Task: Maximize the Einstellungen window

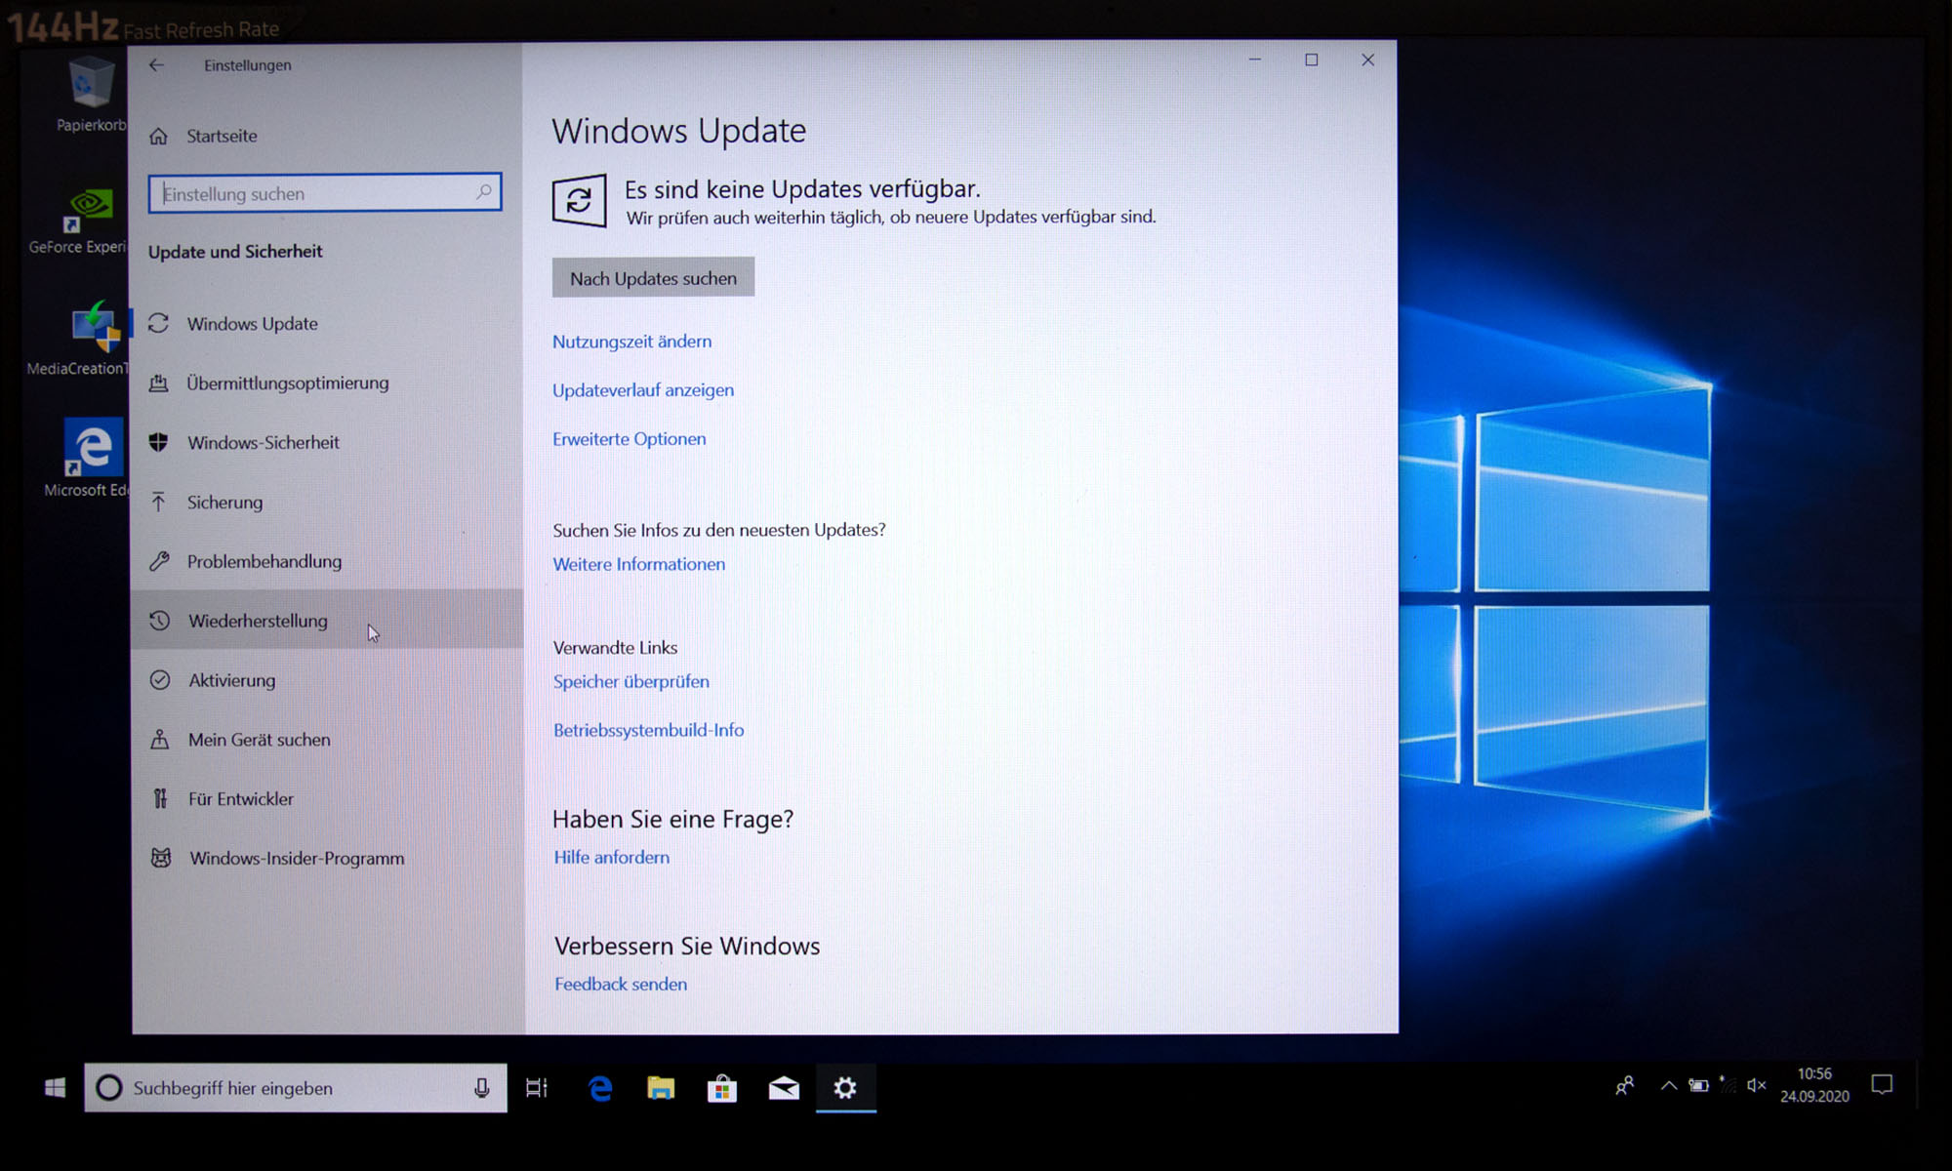Action: point(1312,61)
